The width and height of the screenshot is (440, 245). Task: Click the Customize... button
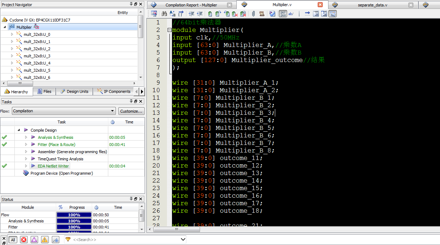[x=132, y=111]
